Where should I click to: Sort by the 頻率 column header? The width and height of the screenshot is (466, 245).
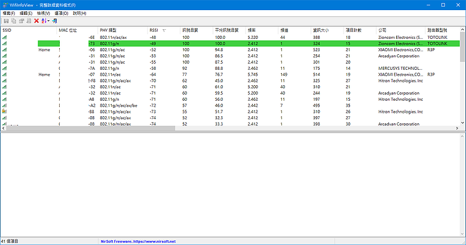[x=262, y=30]
